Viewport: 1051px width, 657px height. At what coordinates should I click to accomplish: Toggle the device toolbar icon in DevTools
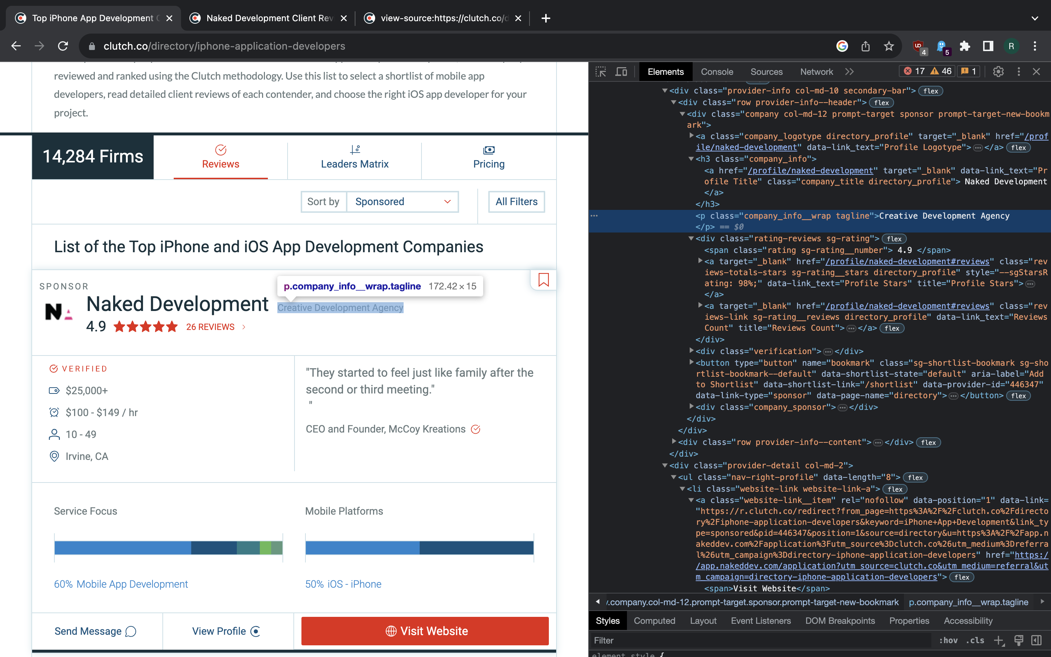621,72
